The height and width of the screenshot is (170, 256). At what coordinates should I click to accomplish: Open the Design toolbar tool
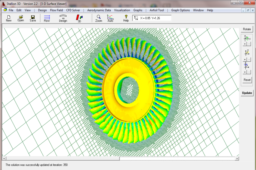[63, 18]
